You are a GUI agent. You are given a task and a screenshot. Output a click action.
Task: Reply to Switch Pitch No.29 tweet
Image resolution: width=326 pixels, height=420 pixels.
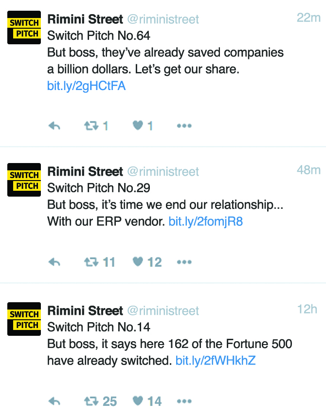[x=54, y=262]
